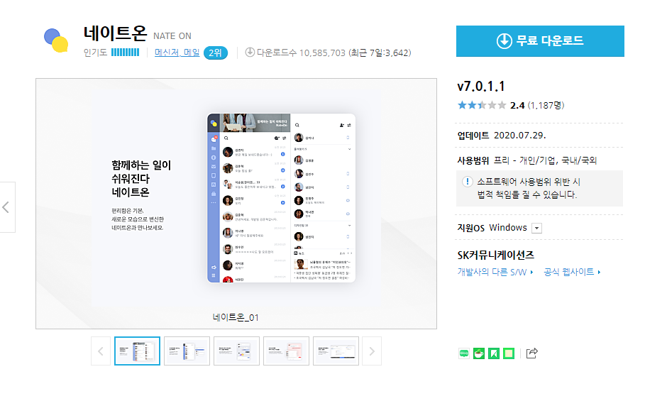Click the 2위 rank badge
Viewport: 645px width, 401px height.
coord(215,53)
